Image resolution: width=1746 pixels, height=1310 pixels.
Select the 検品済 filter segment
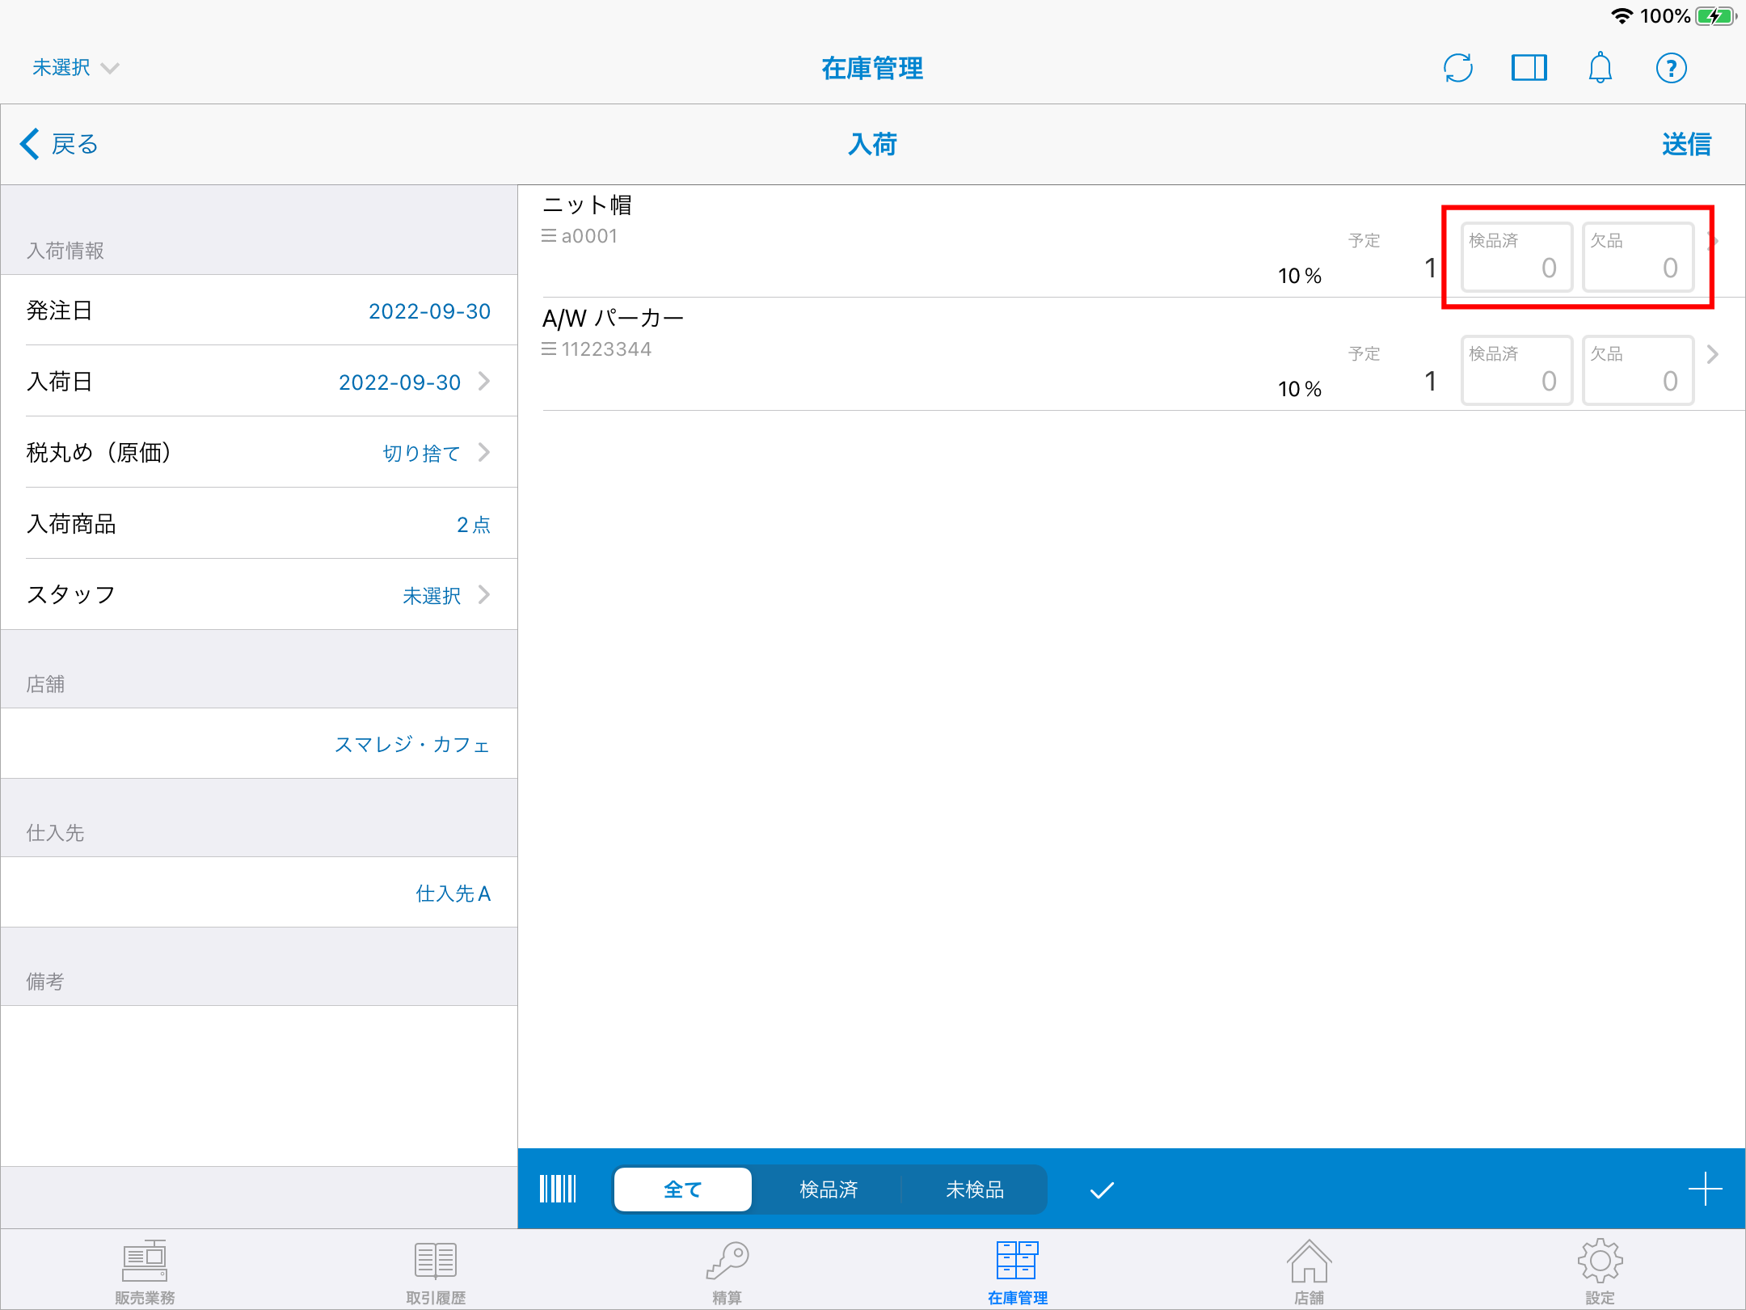[828, 1190]
